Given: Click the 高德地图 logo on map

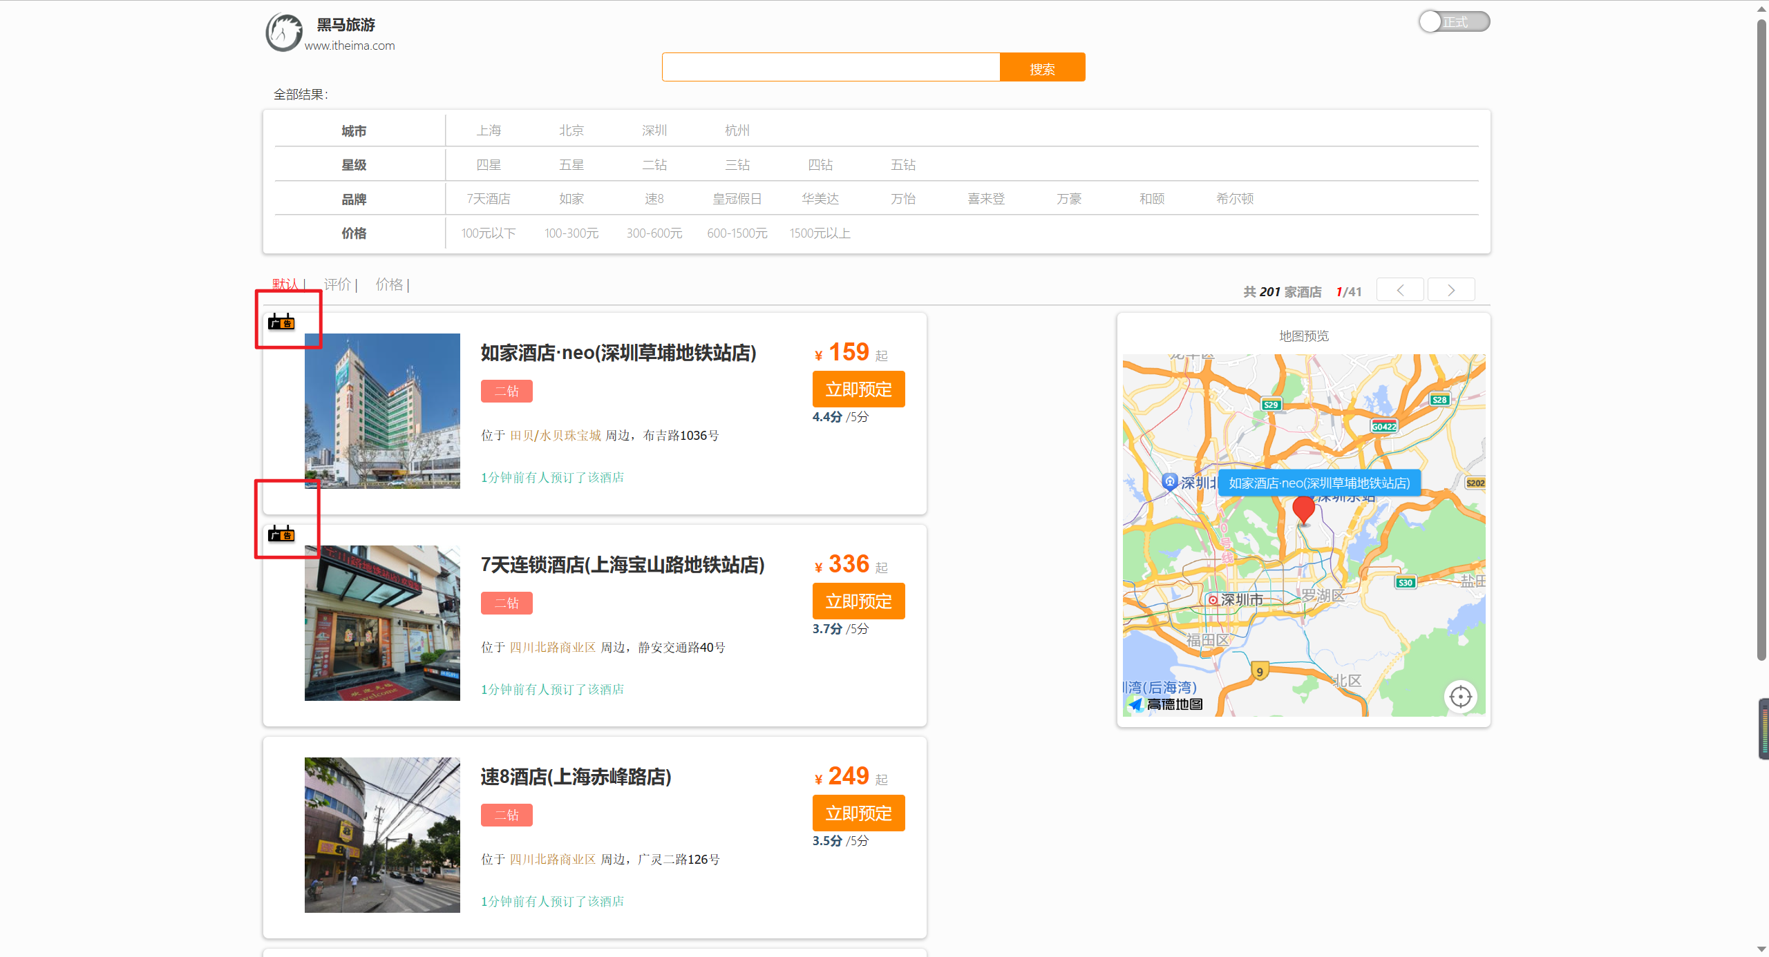Looking at the screenshot, I should pos(1166,704).
